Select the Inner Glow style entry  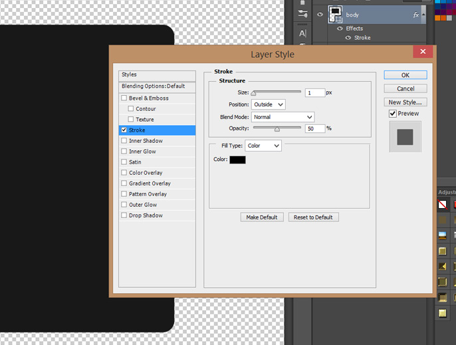pyautogui.click(x=142, y=152)
